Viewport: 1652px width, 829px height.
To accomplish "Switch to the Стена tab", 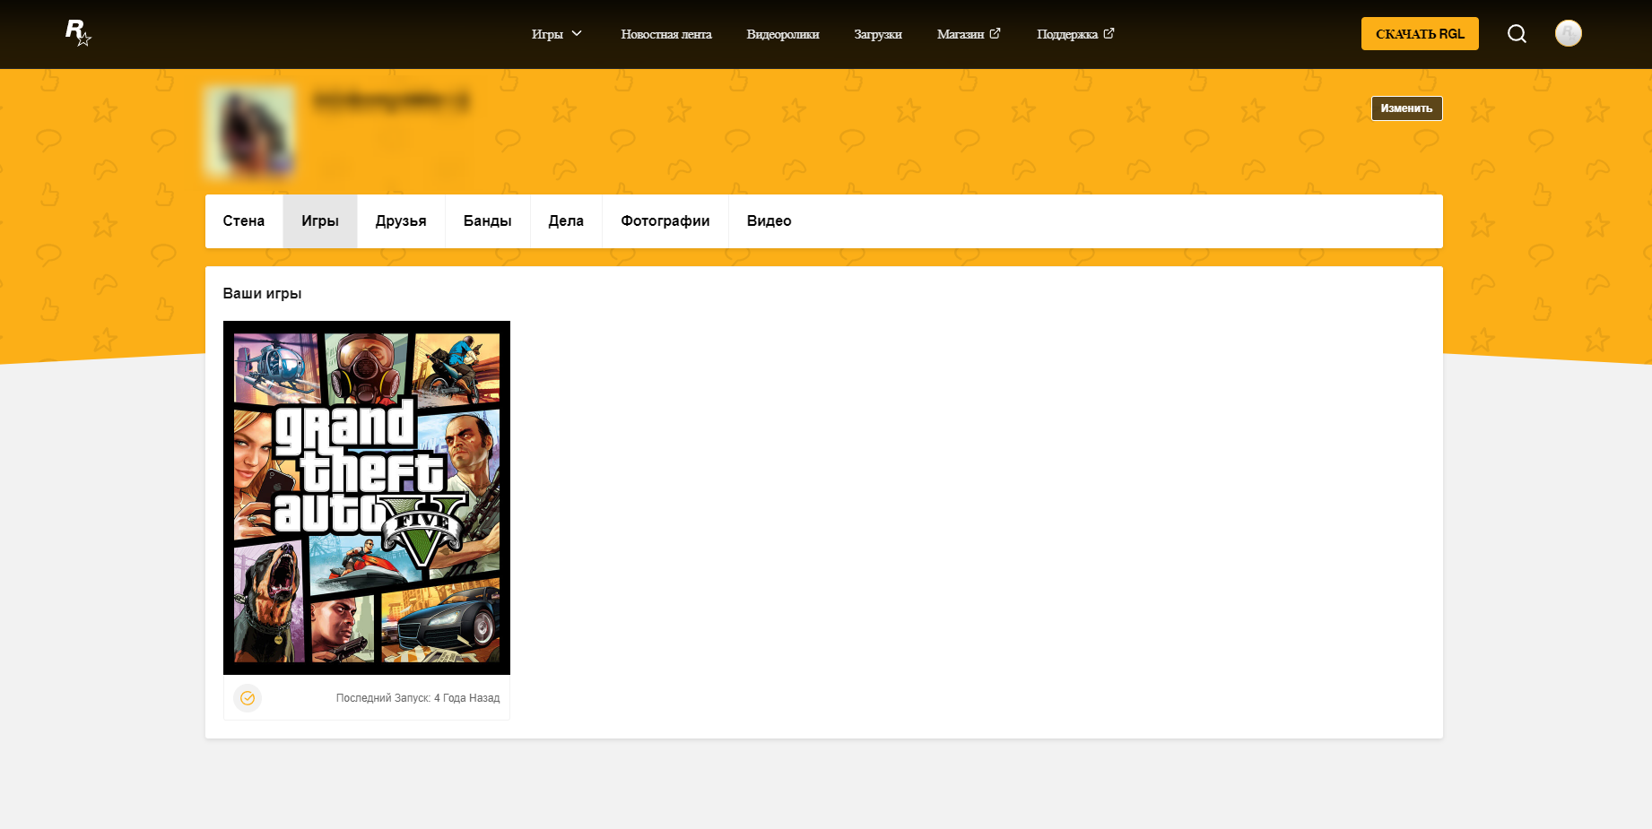I will [x=244, y=221].
